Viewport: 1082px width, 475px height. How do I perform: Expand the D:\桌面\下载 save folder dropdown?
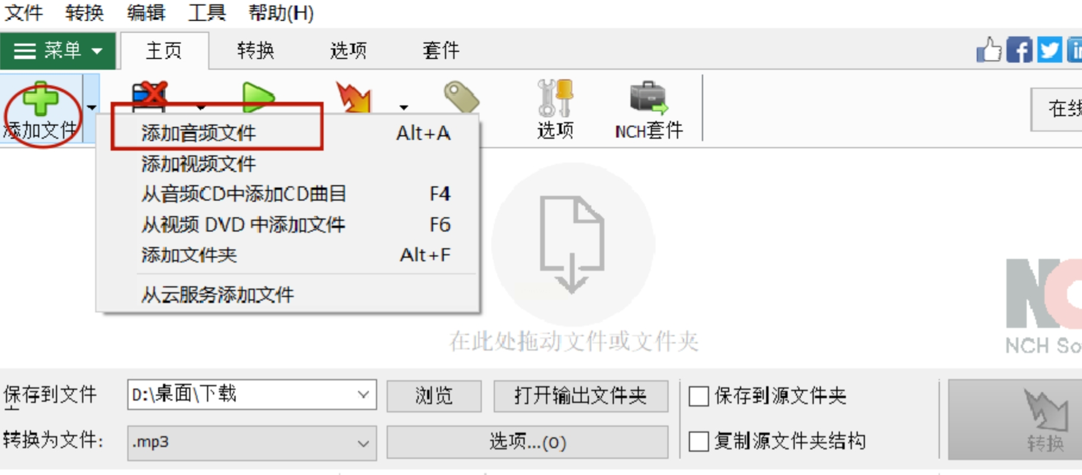pyautogui.click(x=363, y=395)
